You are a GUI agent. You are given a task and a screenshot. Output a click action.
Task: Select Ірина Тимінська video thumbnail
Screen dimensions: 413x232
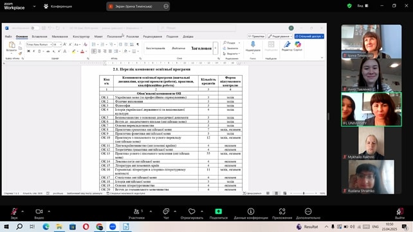371,42
